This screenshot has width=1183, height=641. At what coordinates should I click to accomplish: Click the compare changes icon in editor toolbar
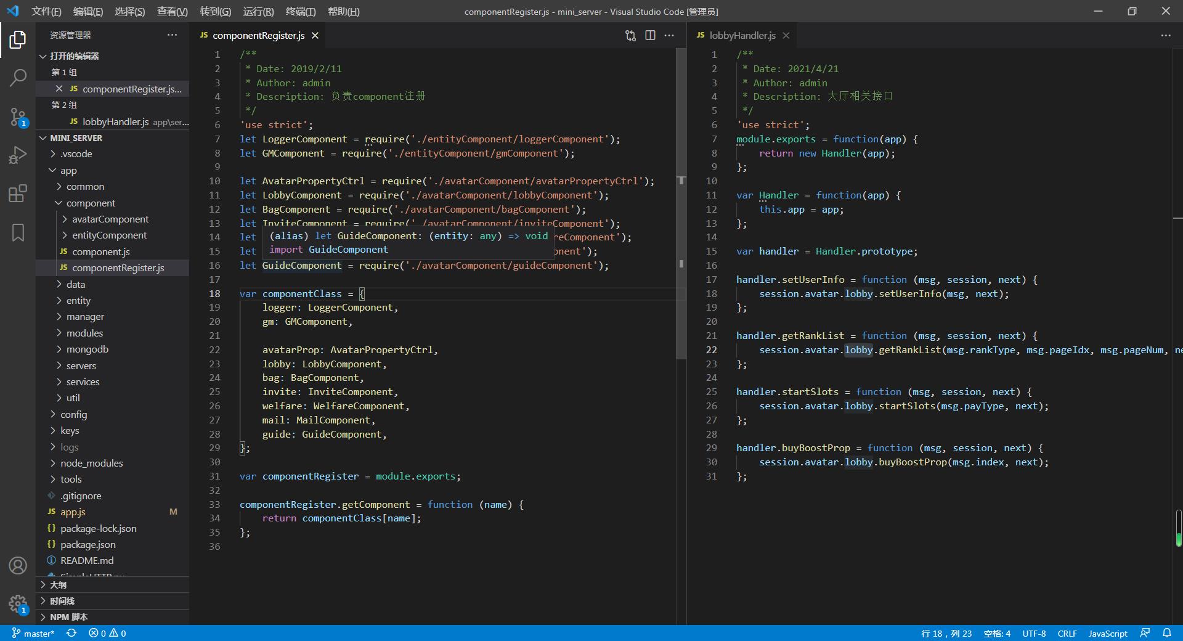pyautogui.click(x=630, y=36)
